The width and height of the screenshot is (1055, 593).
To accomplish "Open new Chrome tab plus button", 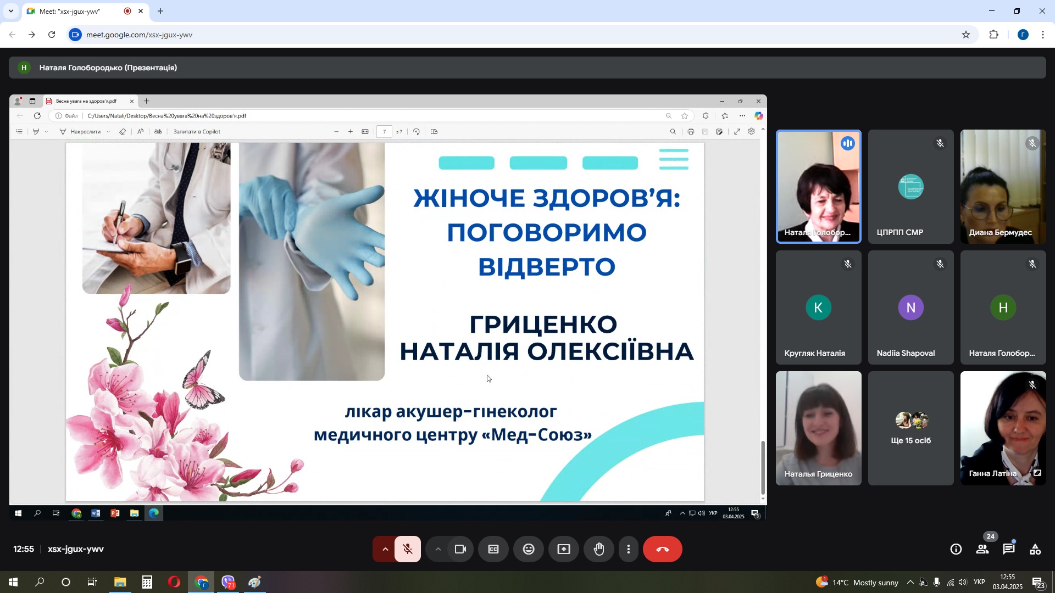I will pyautogui.click(x=160, y=11).
